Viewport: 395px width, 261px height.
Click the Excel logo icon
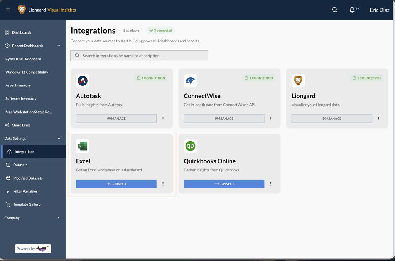[x=83, y=146]
